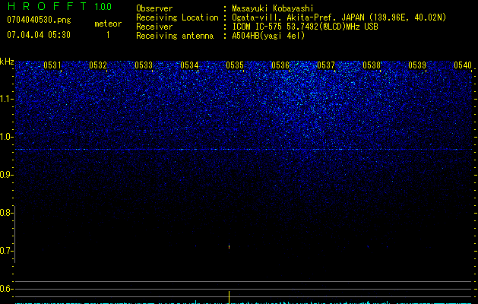Image resolution: width=478 pixels, height=304 pixels.
Task: Click the 0533 time marker
Action: click(x=144, y=65)
